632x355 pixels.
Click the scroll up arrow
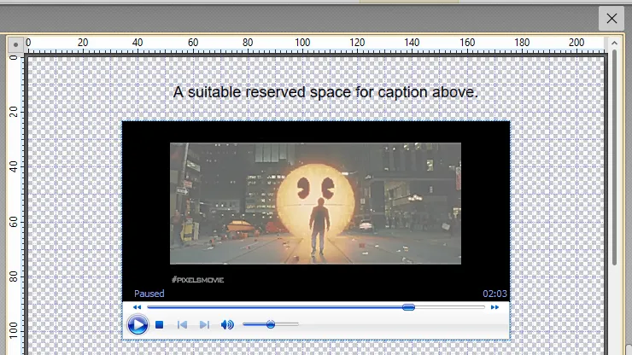[x=614, y=43]
